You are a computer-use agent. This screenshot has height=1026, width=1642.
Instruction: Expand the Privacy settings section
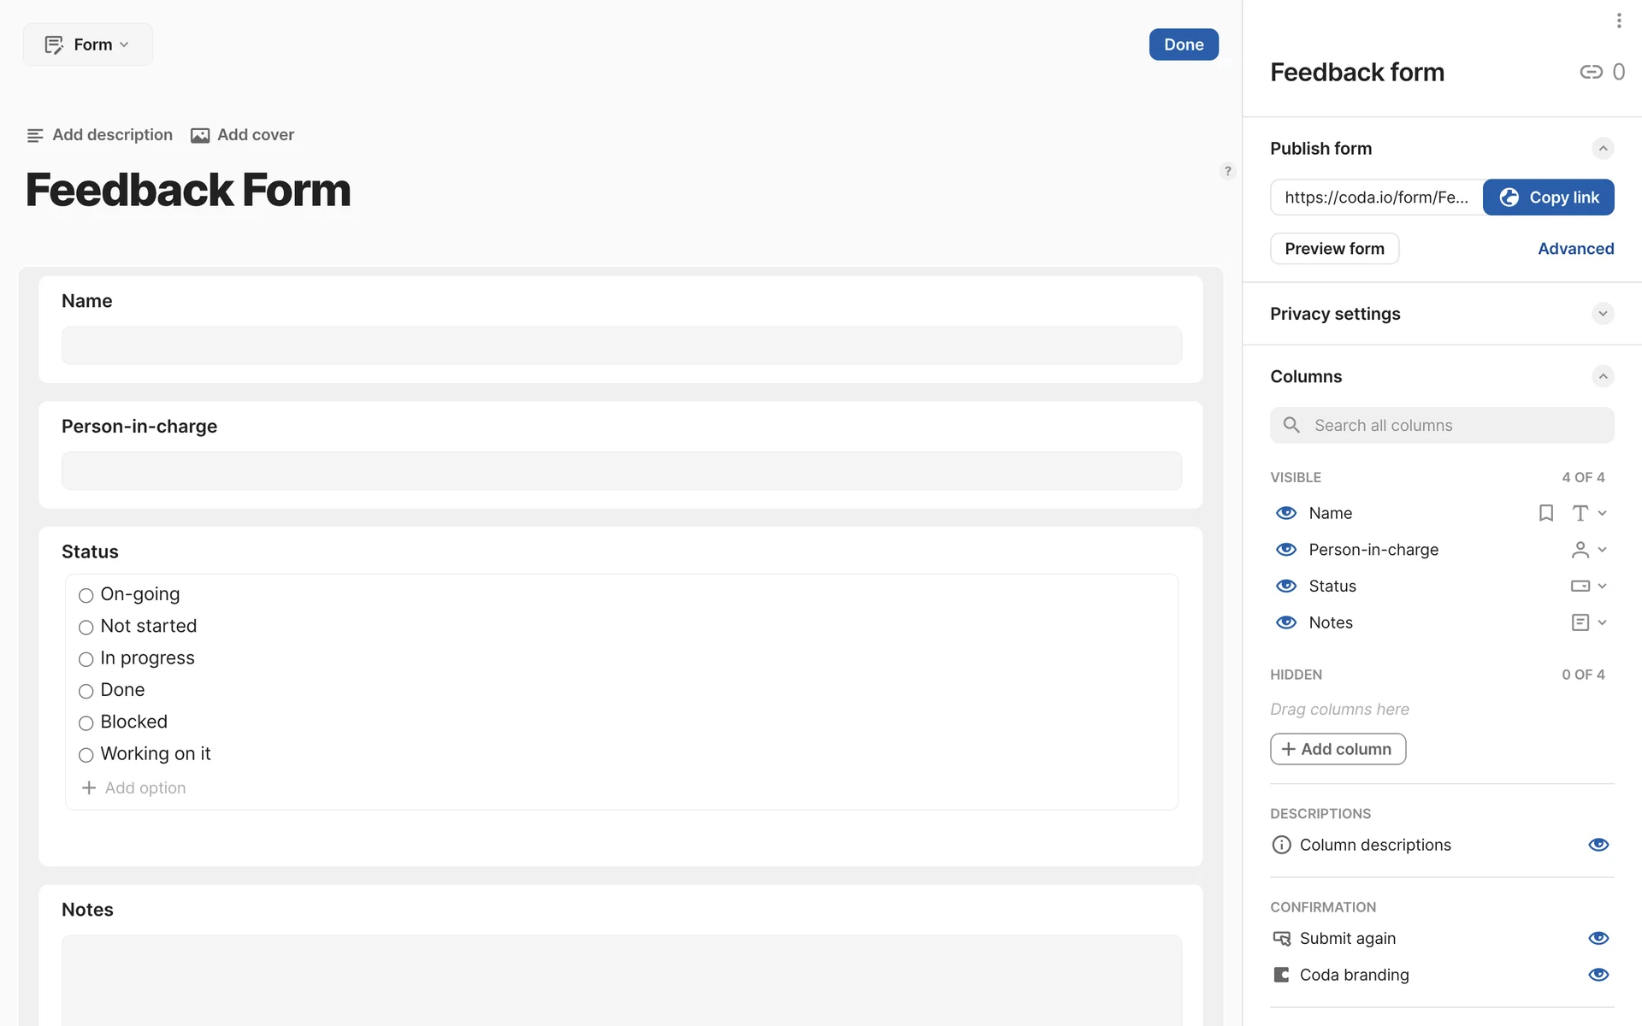(1602, 314)
